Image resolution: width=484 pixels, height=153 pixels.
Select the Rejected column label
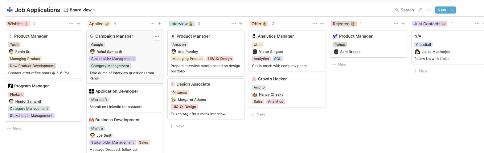click(x=344, y=24)
